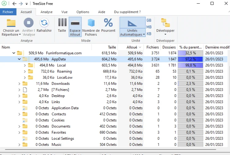Click the Développer expand tree icon
This screenshot has height=155, width=230.
coord(165,23)
